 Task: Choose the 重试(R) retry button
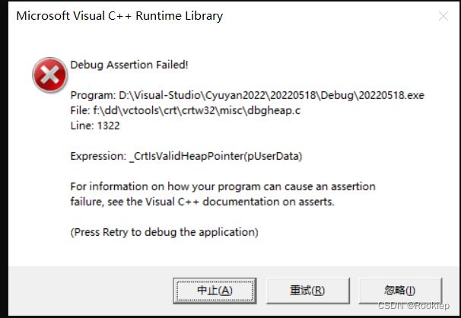307,291
